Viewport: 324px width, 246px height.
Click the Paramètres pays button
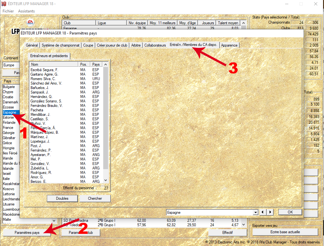tap(27, 233)
